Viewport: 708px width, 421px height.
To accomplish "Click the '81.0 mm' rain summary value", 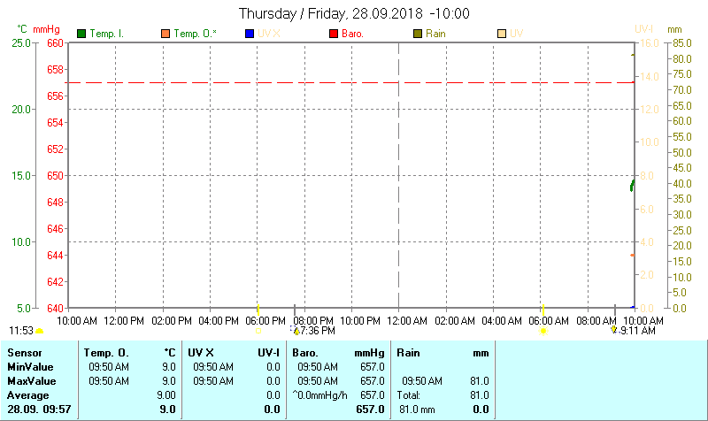I will click(x=417, y=410).
